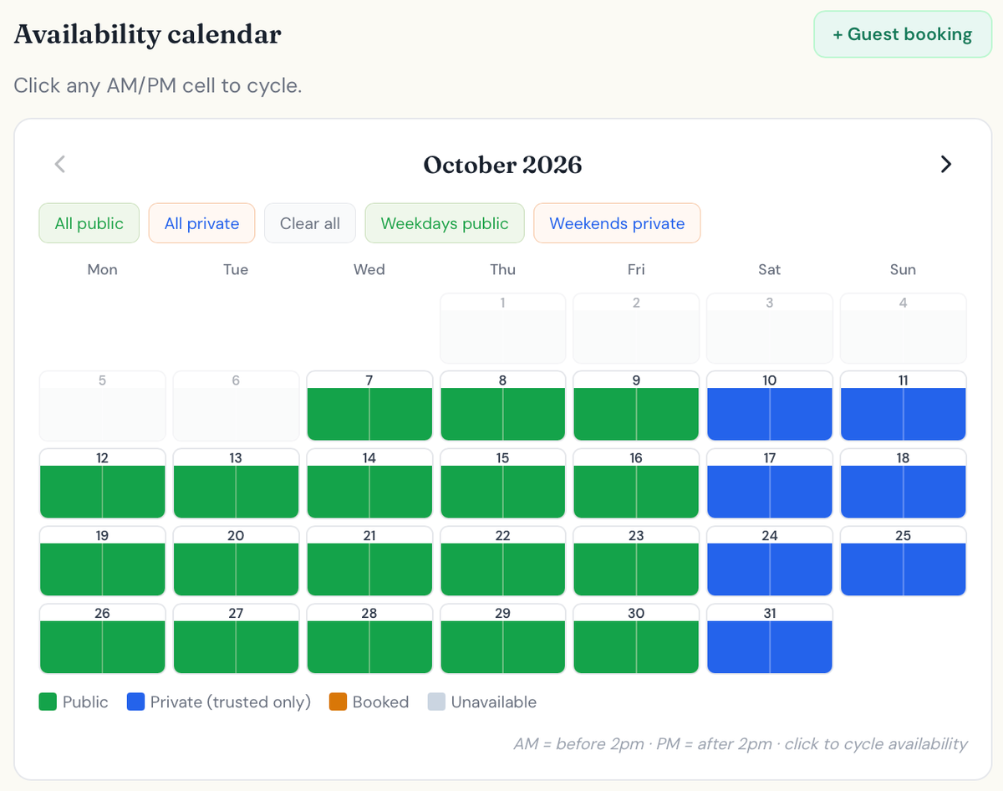
Task: Toggle the PM slot on October 20
Action: click(x=267, y=569)
